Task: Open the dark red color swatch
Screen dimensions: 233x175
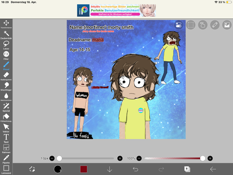Action: click(x=84, y=169)
